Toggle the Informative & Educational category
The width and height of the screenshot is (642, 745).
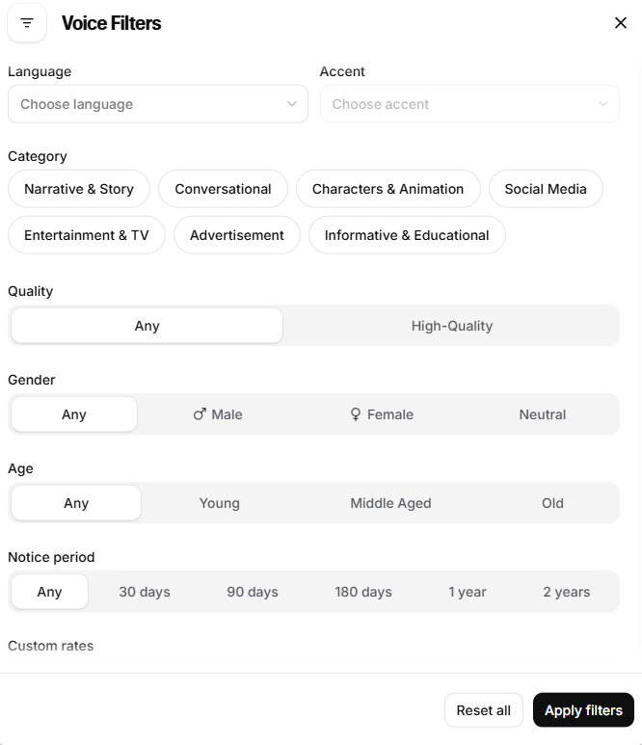(x=407, y=235)
